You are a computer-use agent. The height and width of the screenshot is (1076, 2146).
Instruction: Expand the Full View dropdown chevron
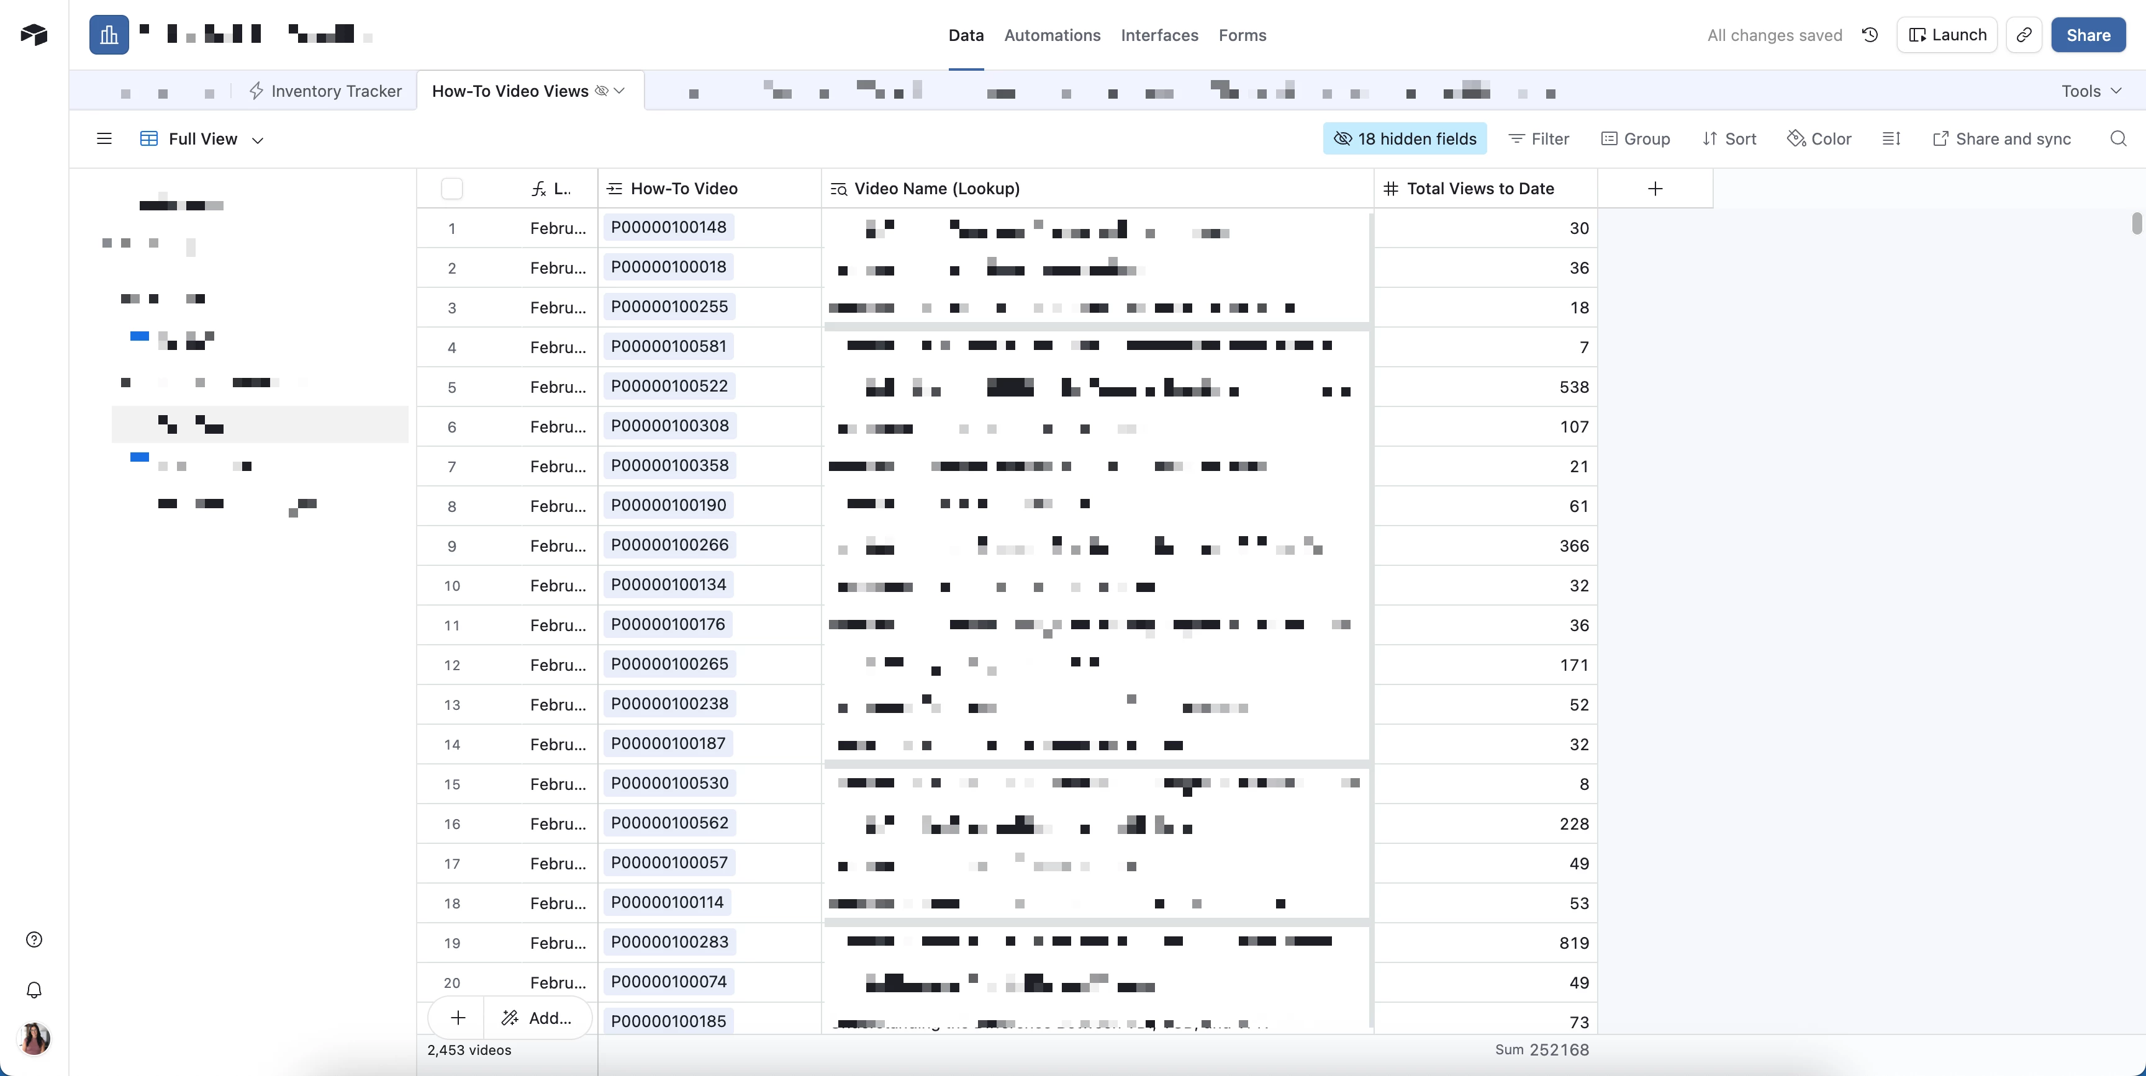click(258, 140)
